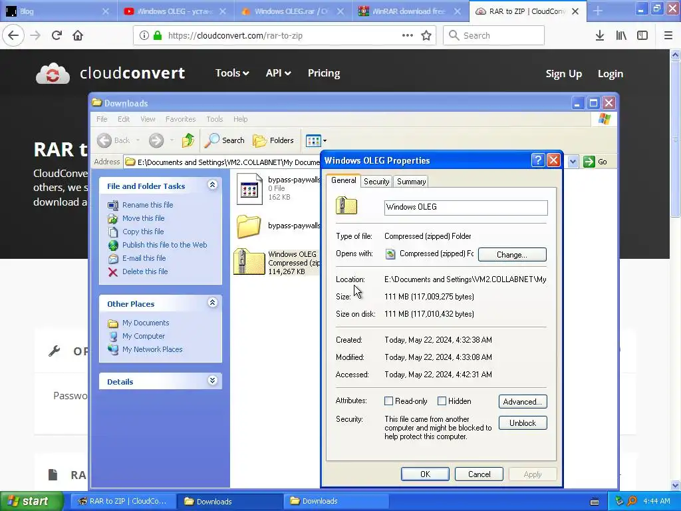
Task: Go to Firefox home page icon
Action: [78, 35]
